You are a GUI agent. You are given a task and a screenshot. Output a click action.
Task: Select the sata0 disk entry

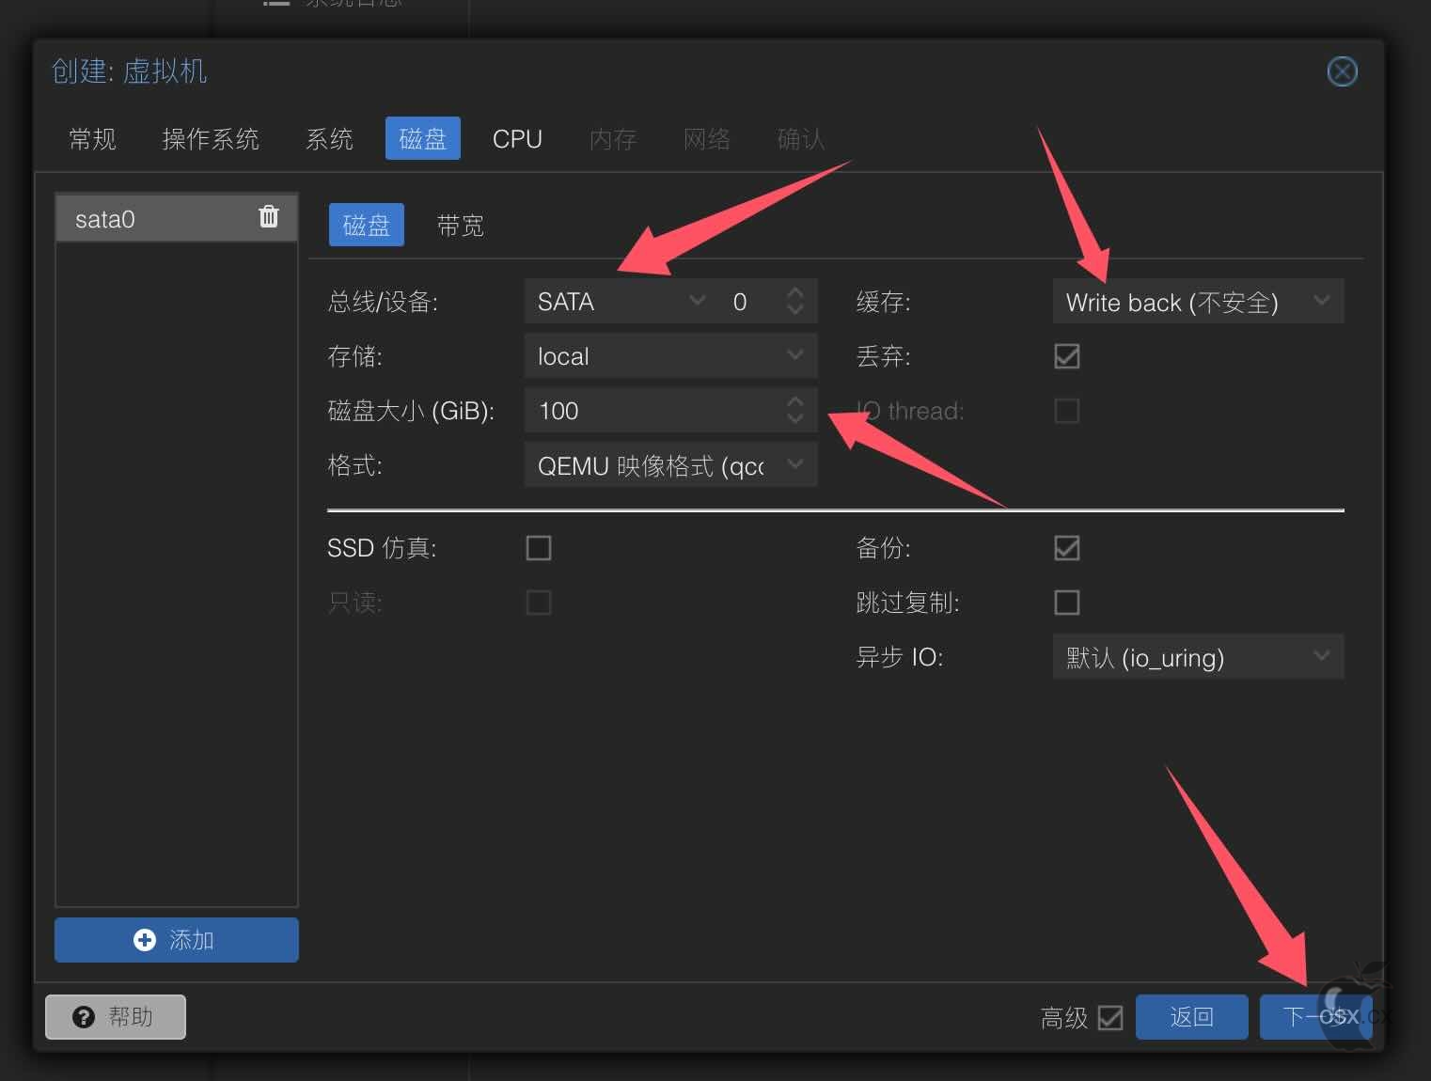coord(176,218)
